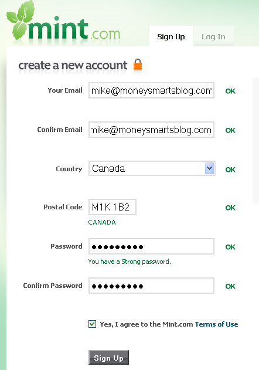
Task: Click the Mint.com leaf logo
Action: coord(63,23)
